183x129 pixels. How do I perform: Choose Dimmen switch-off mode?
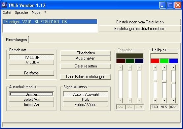31,94
